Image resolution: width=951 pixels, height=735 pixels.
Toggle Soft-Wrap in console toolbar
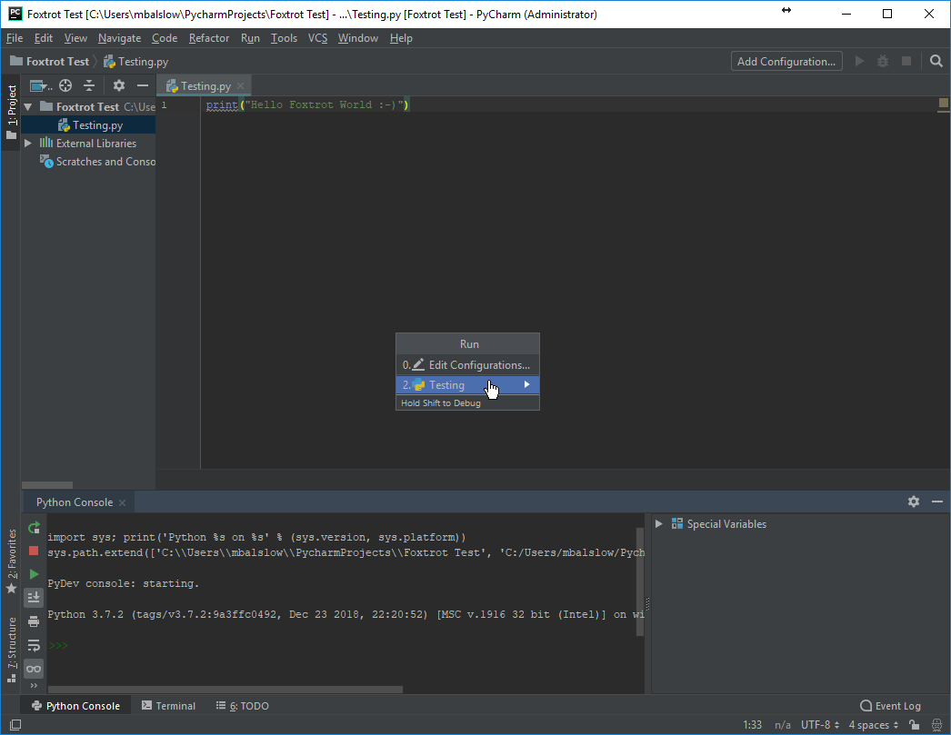pyautogui.click(x=34, y=645)
